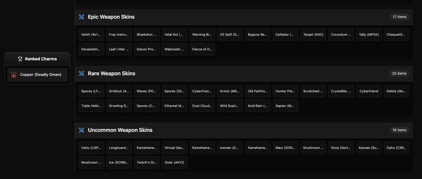
Task: Select the Copper (Deadly Omen) charm entry
Action: 37,75
